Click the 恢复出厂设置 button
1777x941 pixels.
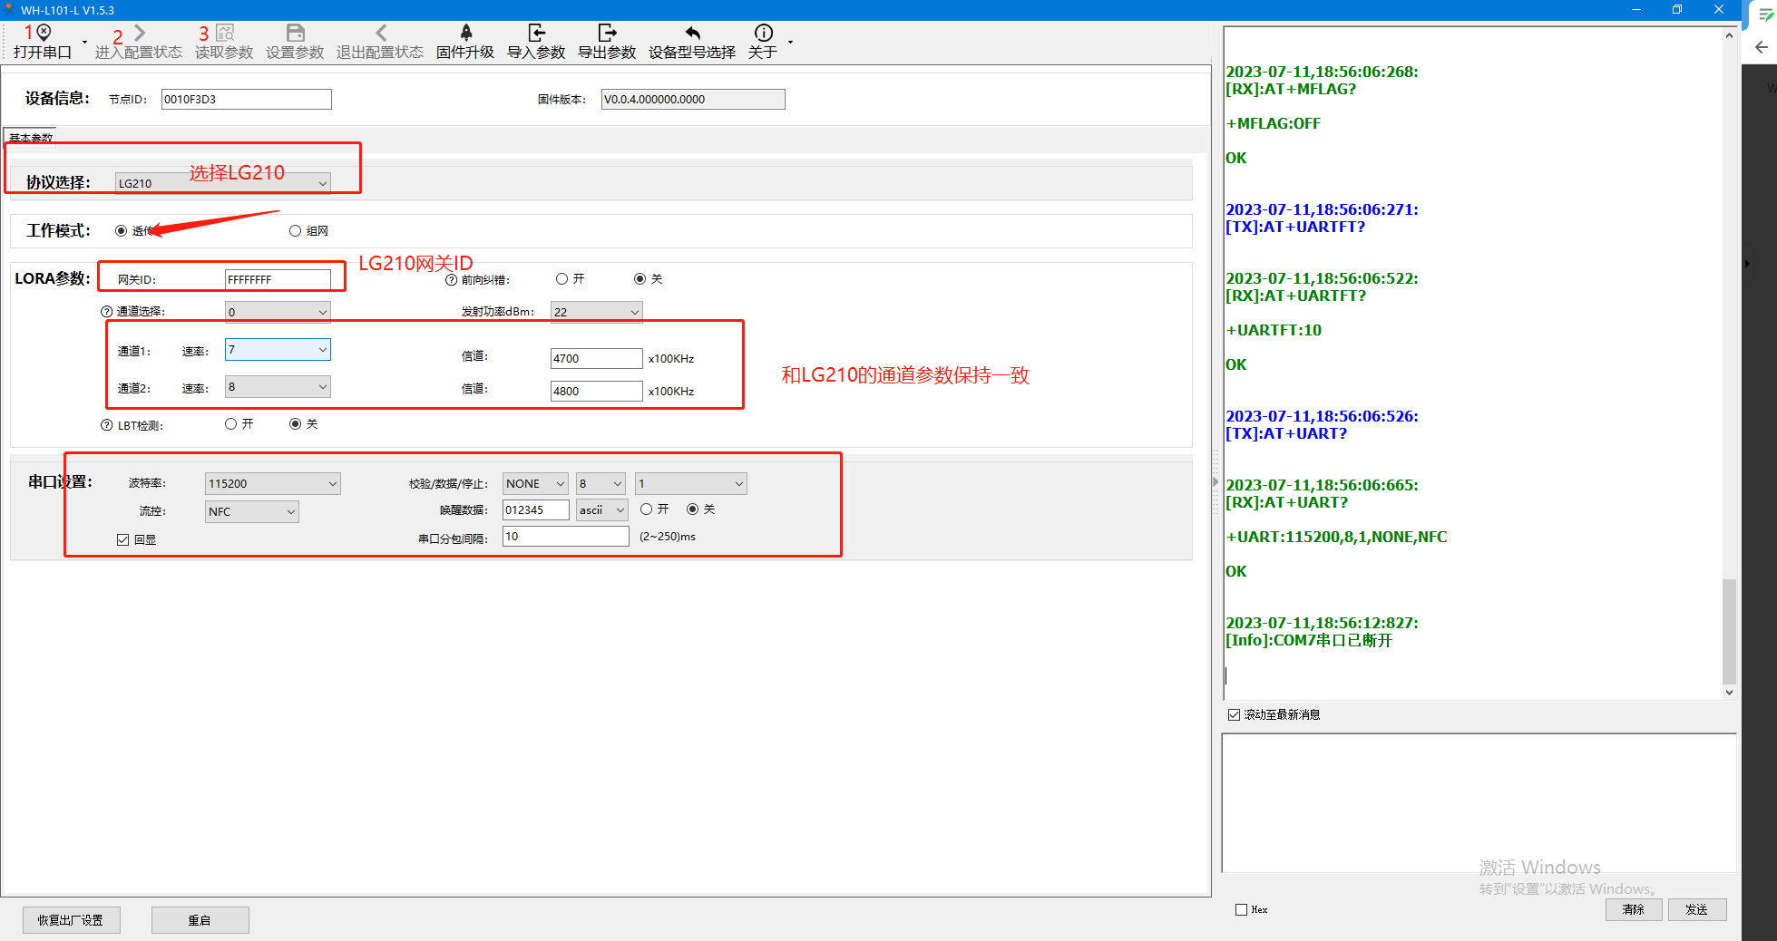tap(71, 920)
